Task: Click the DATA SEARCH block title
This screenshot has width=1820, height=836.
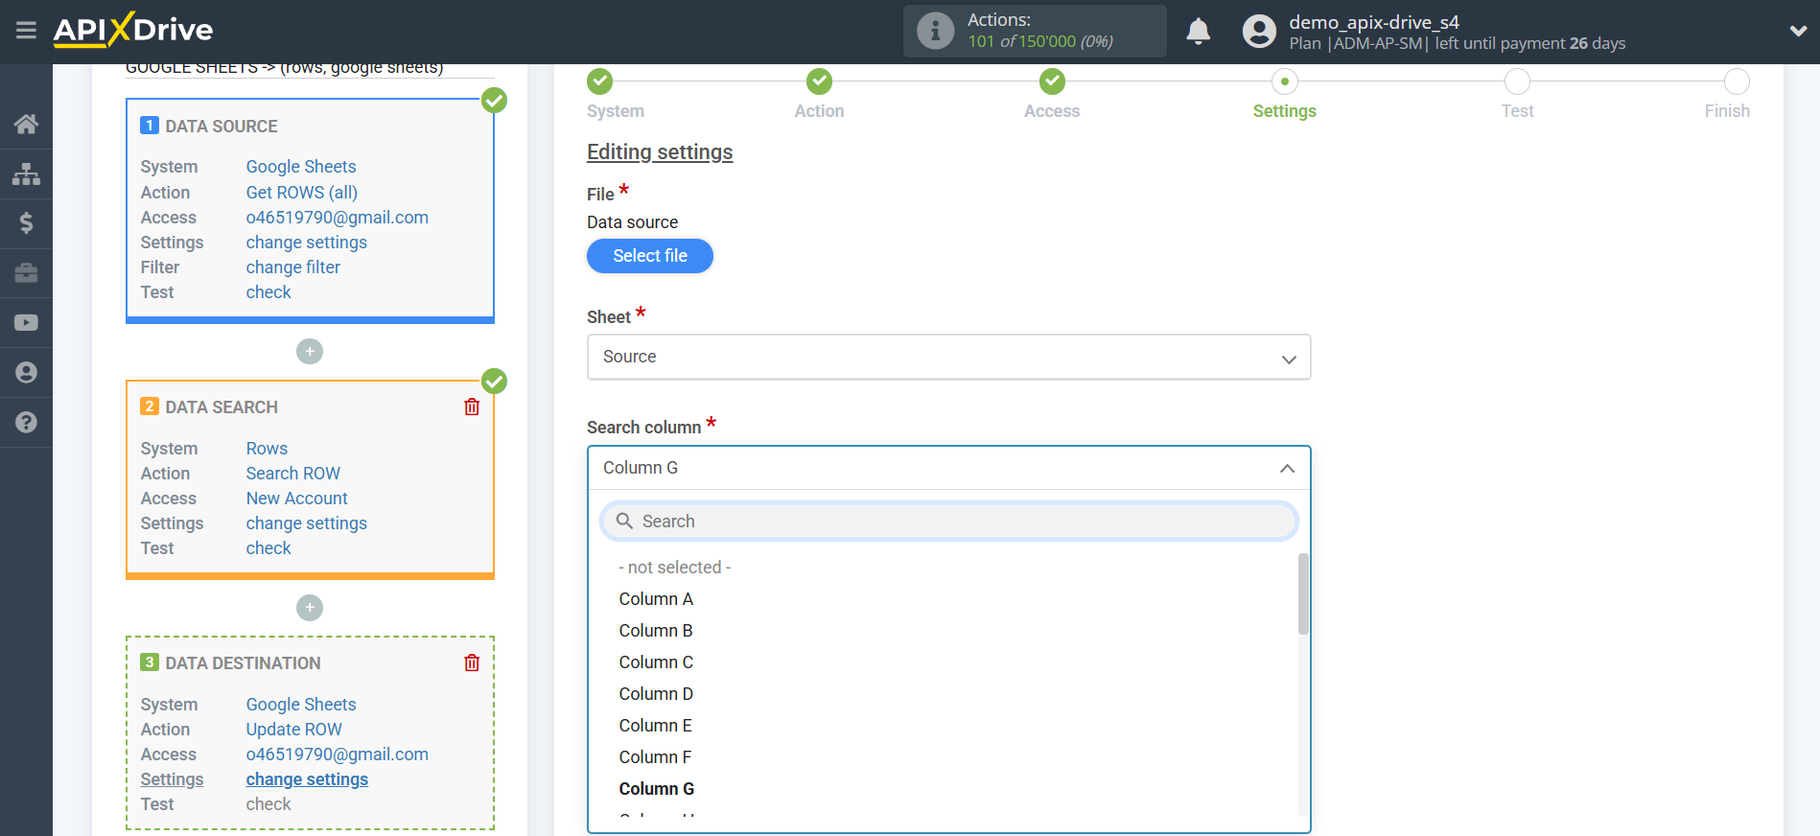Action: 222,407
